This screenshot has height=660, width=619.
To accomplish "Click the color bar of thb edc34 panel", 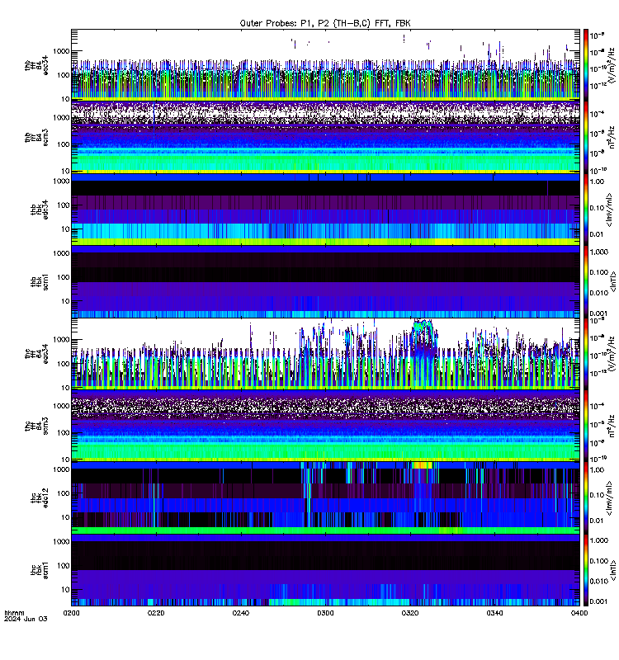I will pyautogui.click(x=586, y=210).
